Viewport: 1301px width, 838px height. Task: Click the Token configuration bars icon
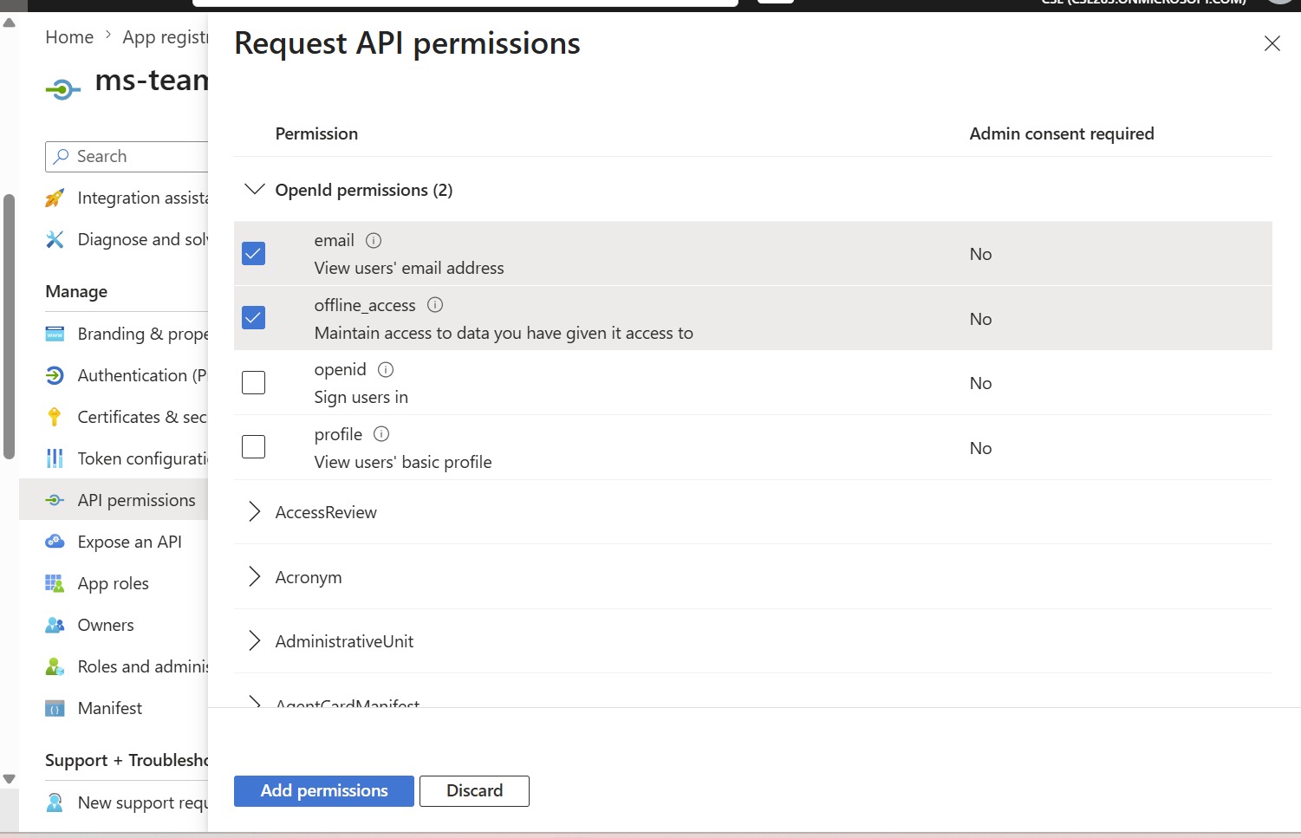(x=55, y=458)
